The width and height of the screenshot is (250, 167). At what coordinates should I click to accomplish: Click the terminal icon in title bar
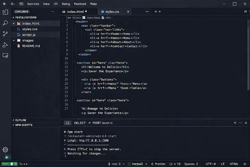(21, 4)
